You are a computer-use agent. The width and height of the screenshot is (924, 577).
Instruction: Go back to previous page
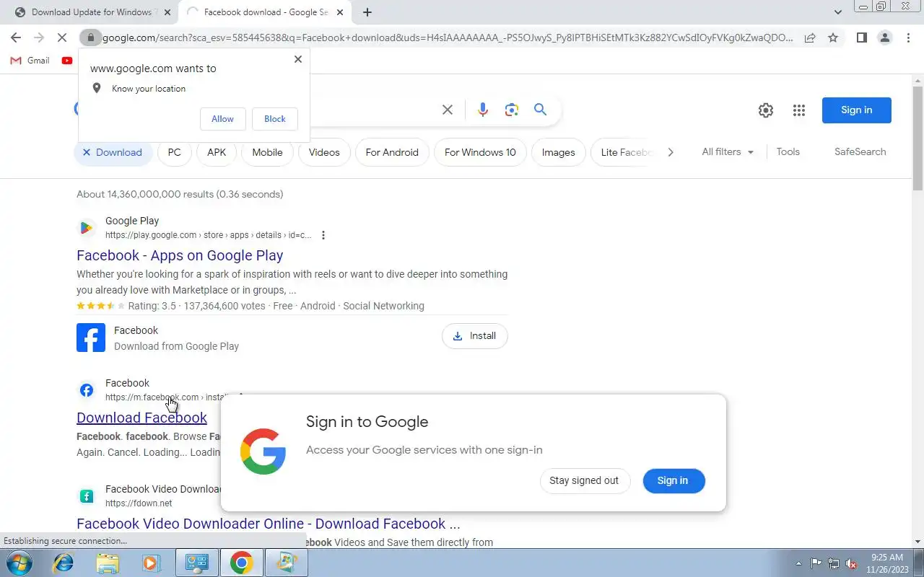click(x=16, y=38)
